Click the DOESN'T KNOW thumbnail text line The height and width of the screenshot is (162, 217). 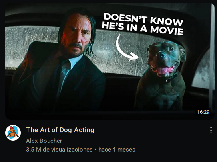(143, 20)
